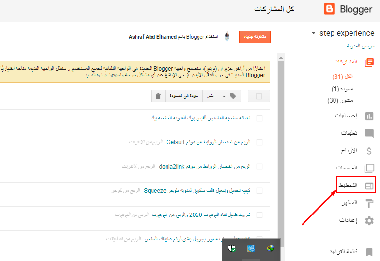380x261 pixels.
Task: Open the الصفحات pages icon
Action: click(369, 168)
